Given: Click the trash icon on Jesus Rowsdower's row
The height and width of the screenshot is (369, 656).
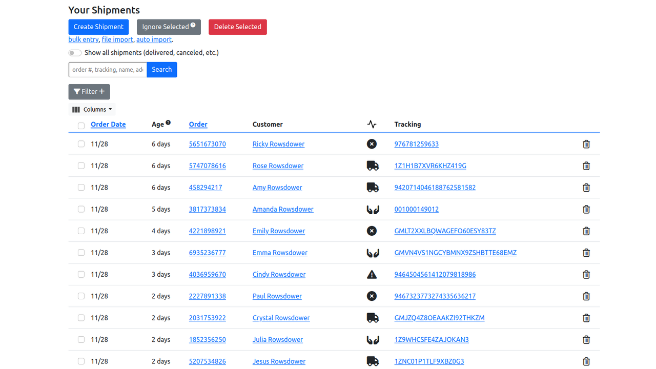Looking at the screenshot, I should [x=586, y=361].
